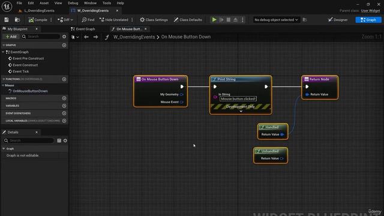Close the My Blueprint panel
The width and height of the screenshot is (384, 216).
click(37, 29)
